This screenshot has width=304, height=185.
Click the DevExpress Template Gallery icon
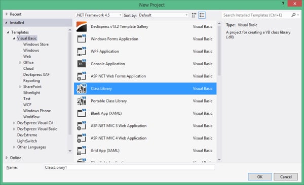(82, 27)
